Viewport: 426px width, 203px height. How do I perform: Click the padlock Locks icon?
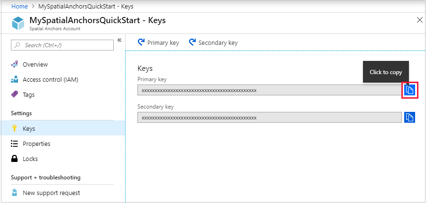[x=14, y=159]
